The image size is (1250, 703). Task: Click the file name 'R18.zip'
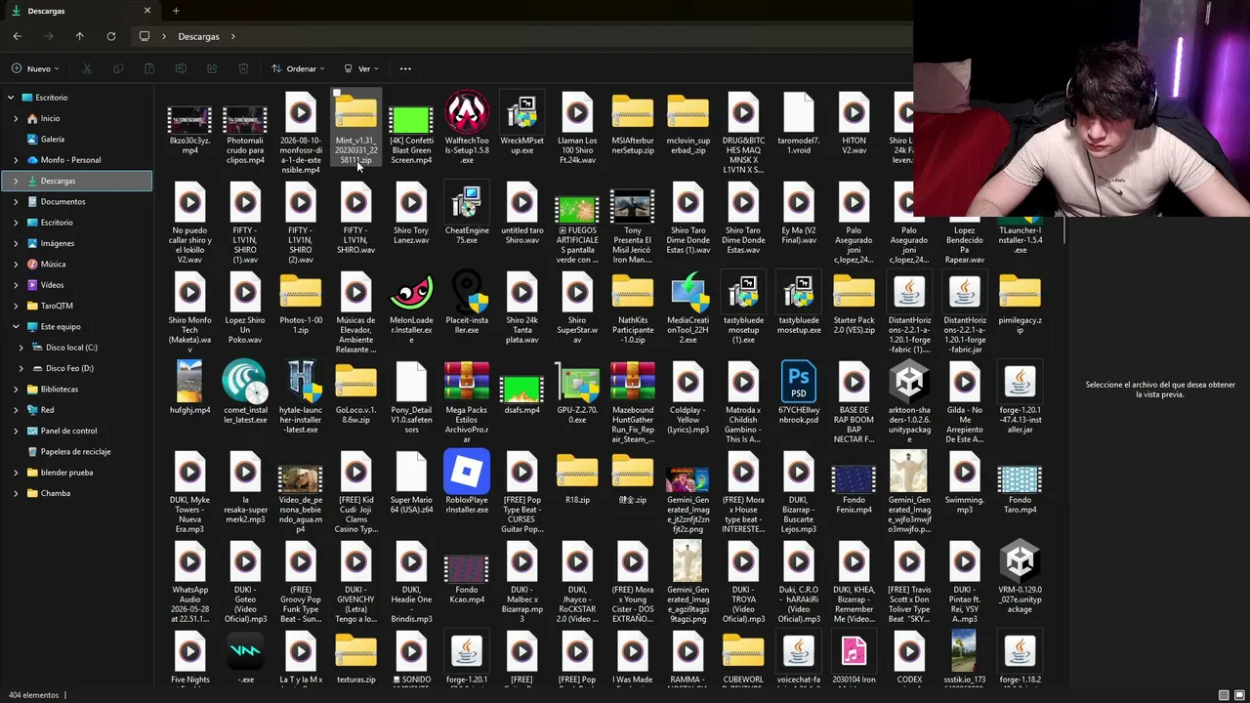click(x=577, y=500)
